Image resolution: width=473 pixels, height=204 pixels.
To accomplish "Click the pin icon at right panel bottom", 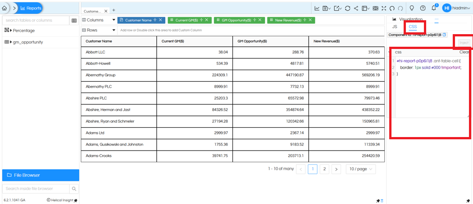I will (x=468, y=201).
